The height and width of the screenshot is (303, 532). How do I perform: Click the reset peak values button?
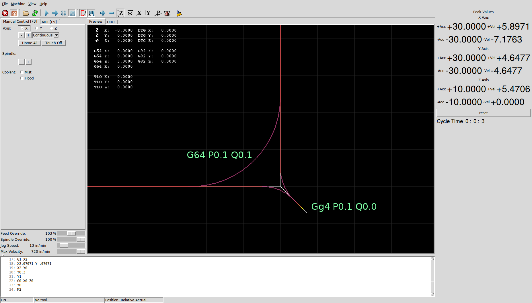click(x=483, y=113)
